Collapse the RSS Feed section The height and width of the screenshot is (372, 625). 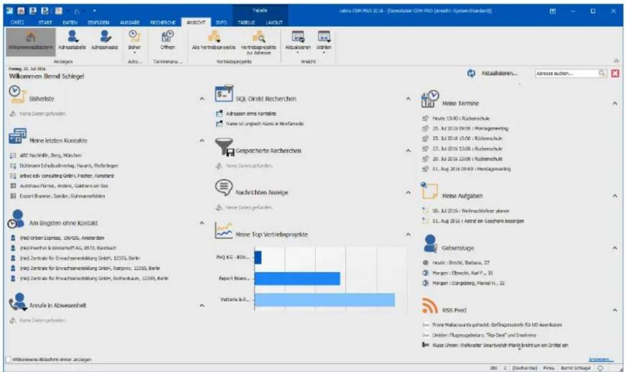615,310
